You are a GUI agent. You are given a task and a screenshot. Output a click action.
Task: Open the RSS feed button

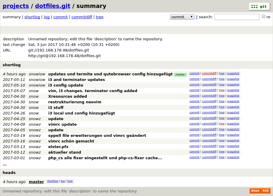[x=265, y=191]
